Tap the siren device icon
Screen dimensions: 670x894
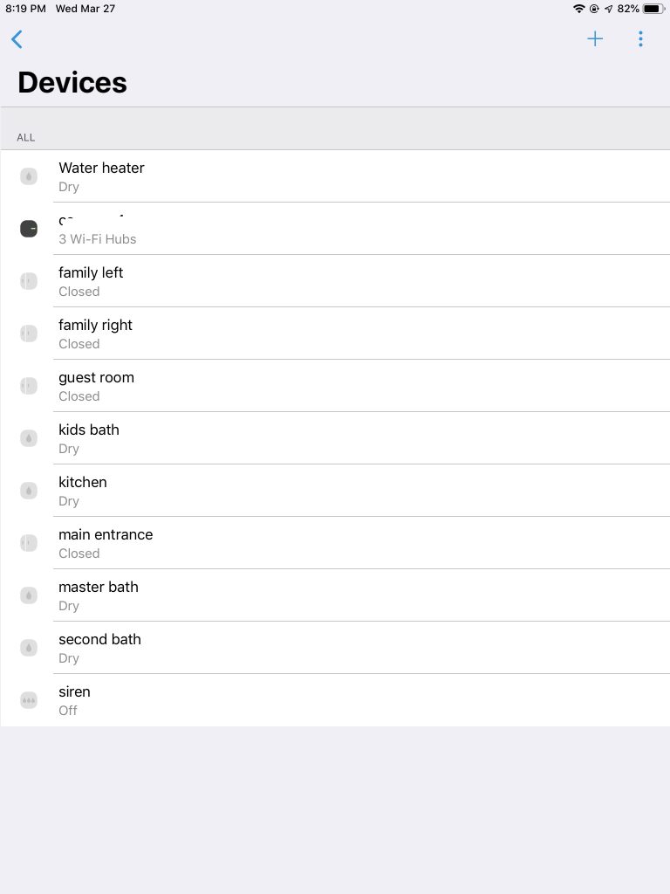29,700
